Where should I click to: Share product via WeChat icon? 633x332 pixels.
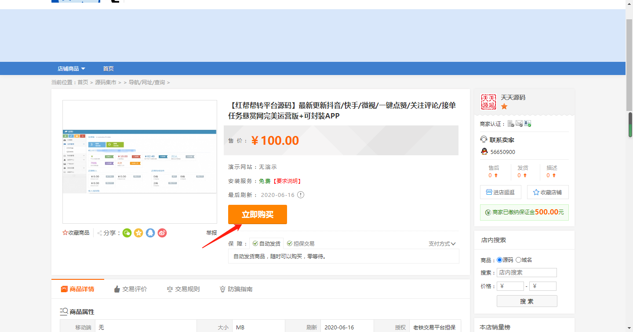coord(127,233)
